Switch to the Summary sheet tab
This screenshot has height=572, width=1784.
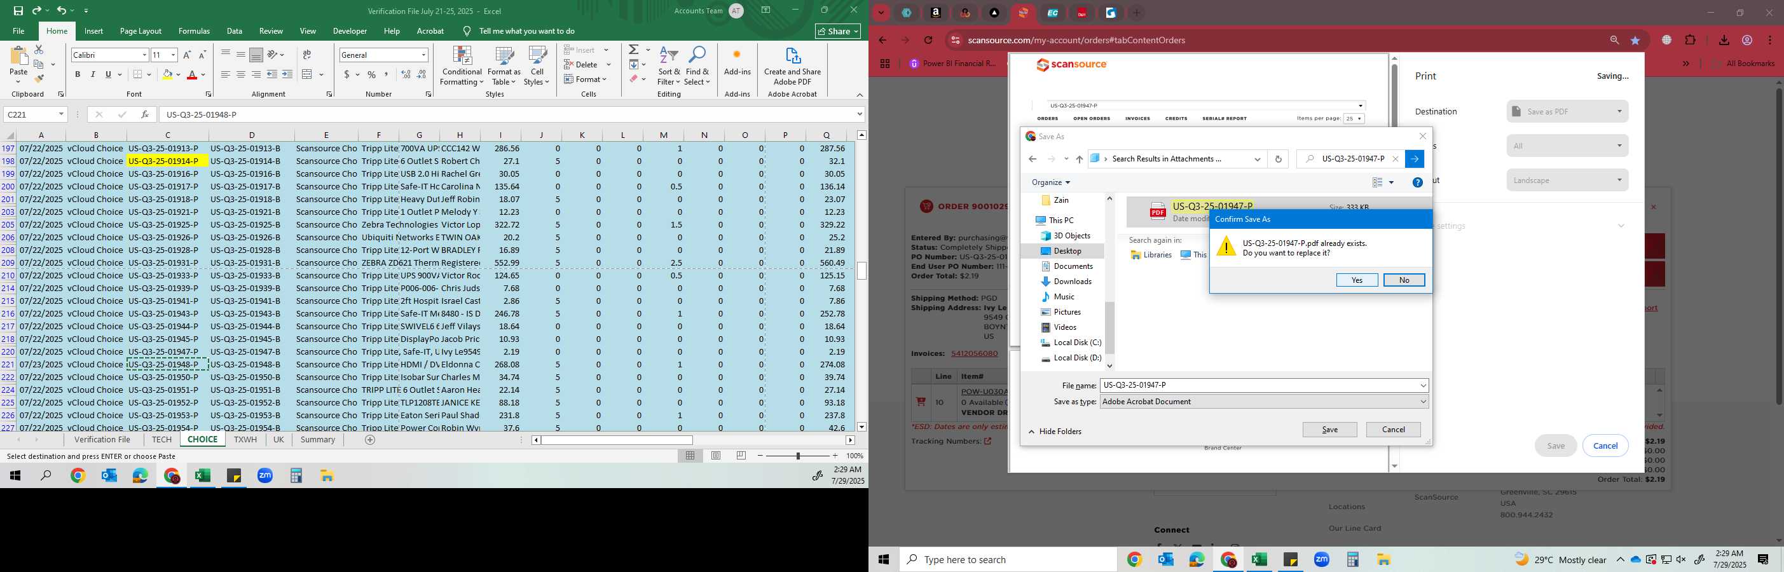coord(318,440)
